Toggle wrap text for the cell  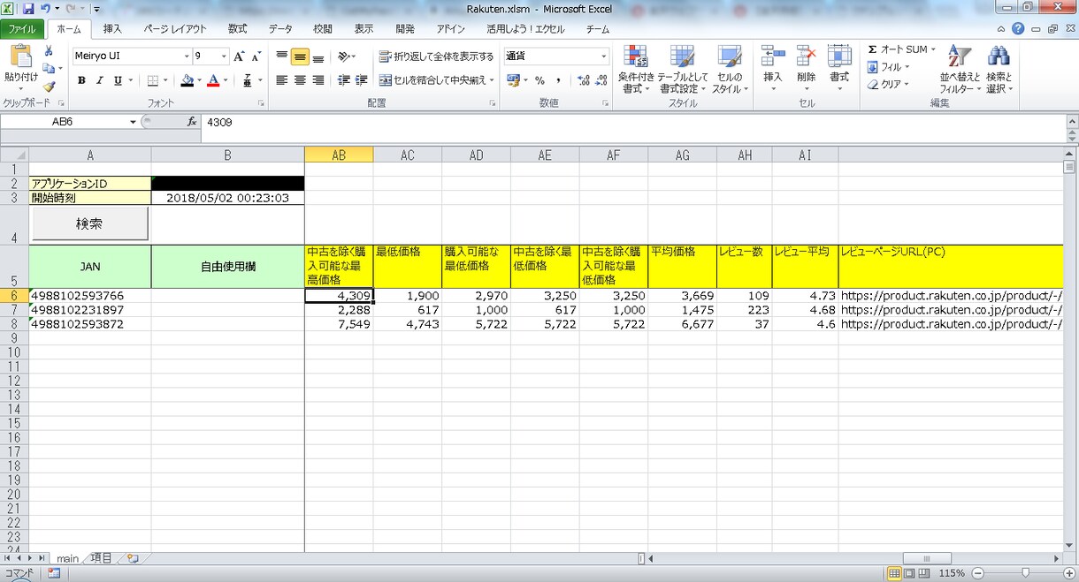[436, 57]
